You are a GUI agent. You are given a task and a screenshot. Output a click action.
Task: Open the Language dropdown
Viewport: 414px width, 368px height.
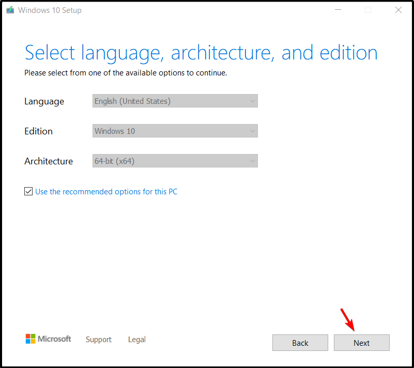click(x=175, y=101)
